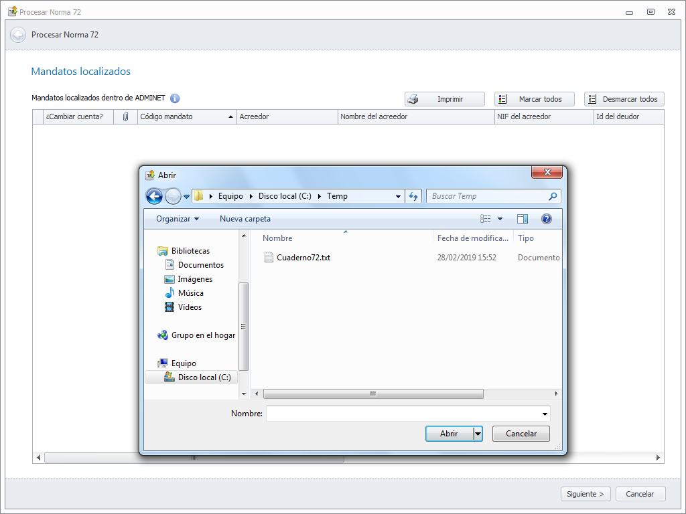Click Disco local (C:) in the breadcrumb
This screenshot has width=686, height=514.
tap(285, 196)
